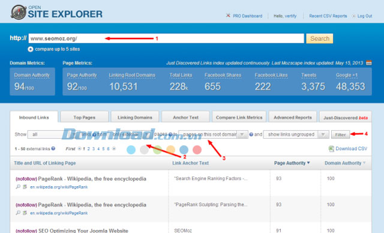
Task: Switch to the Anchor Text tab
Action: pyautogui.click(x=185, y=117)
